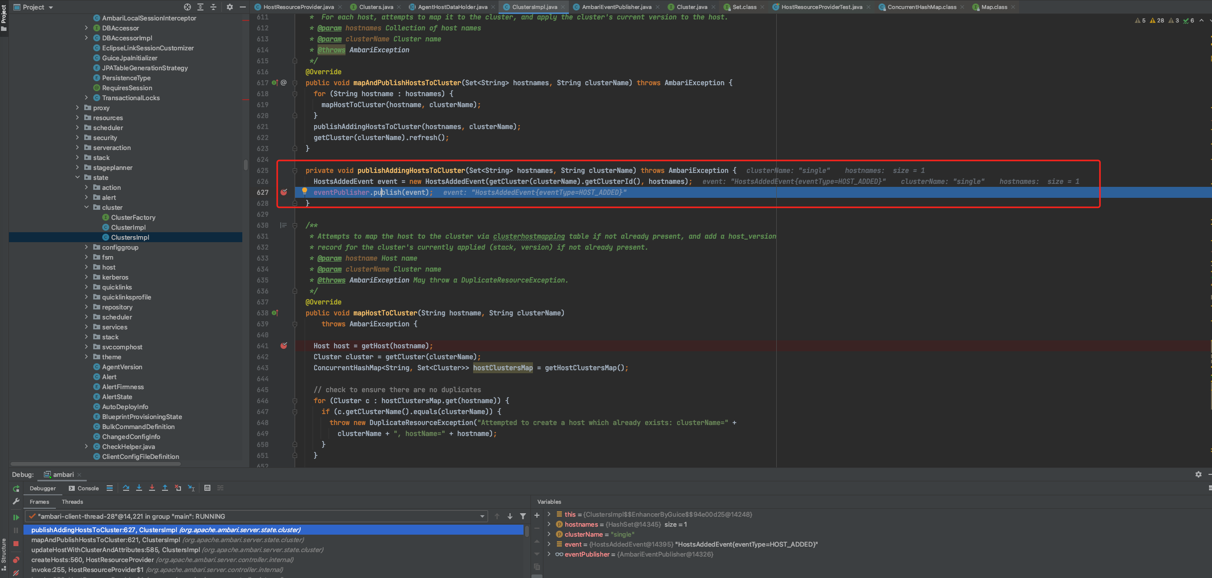Viewport: 1212px width, 578px height.
Task: Open the Structure tool window
Action: click(4, 554)
